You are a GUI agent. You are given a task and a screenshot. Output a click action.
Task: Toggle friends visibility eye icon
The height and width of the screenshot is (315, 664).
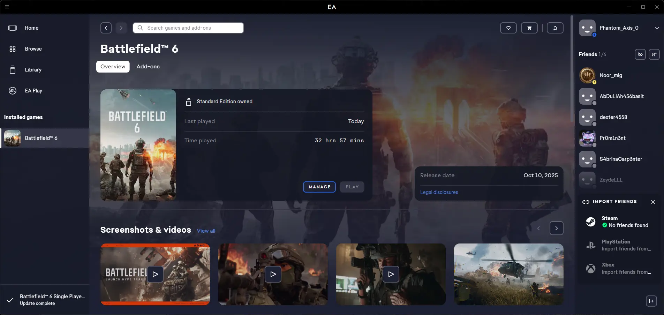(640, 54)
